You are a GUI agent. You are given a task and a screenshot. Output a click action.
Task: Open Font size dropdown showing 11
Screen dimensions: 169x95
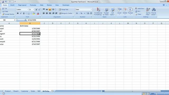tap(34, 9)
